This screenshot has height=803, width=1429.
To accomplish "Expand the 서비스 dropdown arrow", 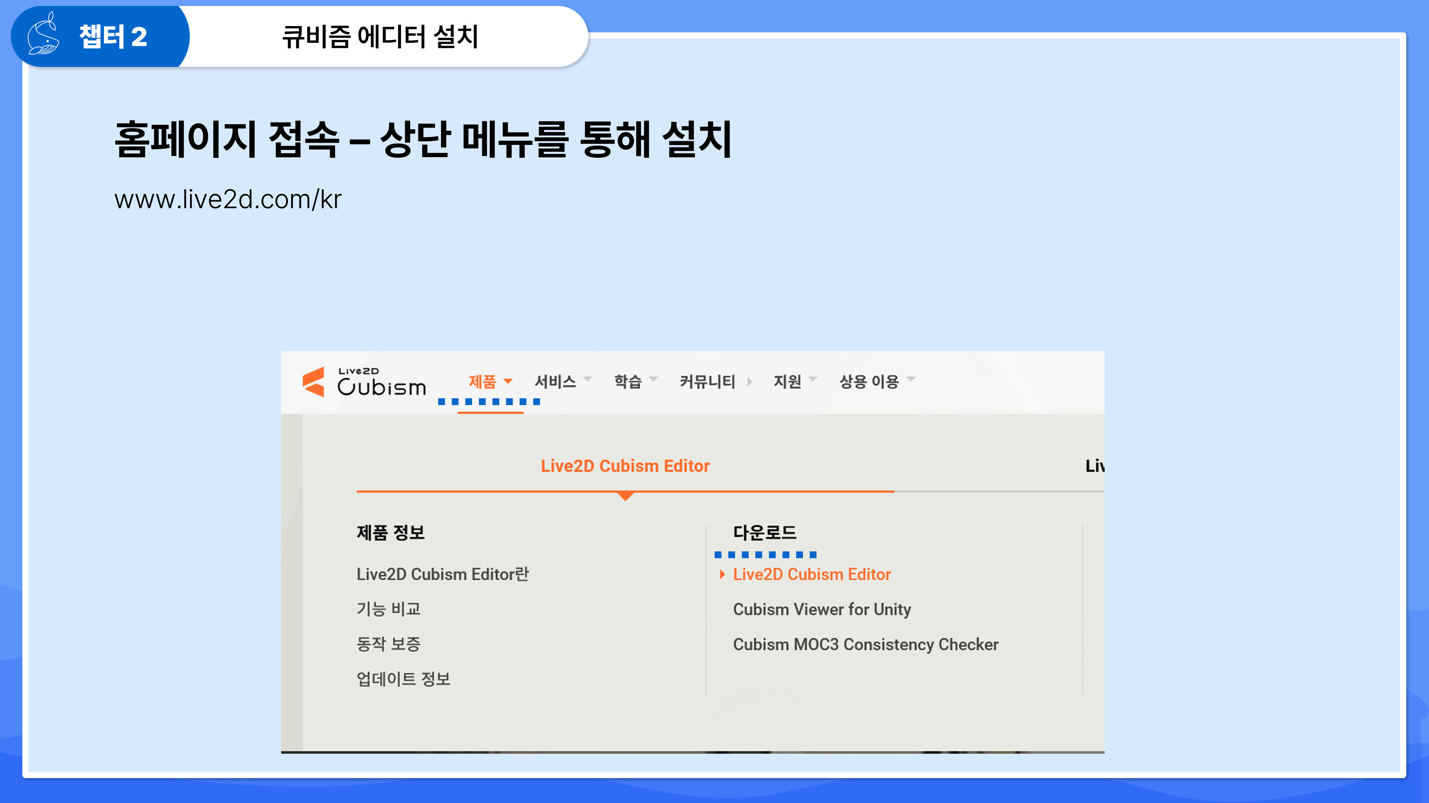I will point(588,380).
